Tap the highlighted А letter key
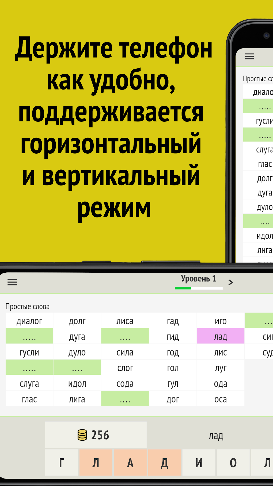This screenshot has height=486, width=273. (130, 463)
